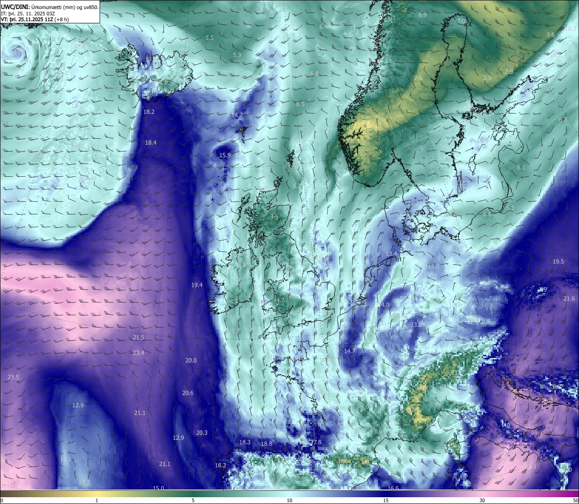Screen dimensions: 579x504
Task: Click the 3.6 value label
Action: point(551,34)
